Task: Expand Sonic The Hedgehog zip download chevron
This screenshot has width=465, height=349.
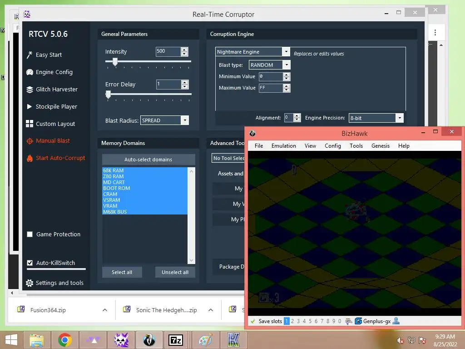Action: coord(211,310)
